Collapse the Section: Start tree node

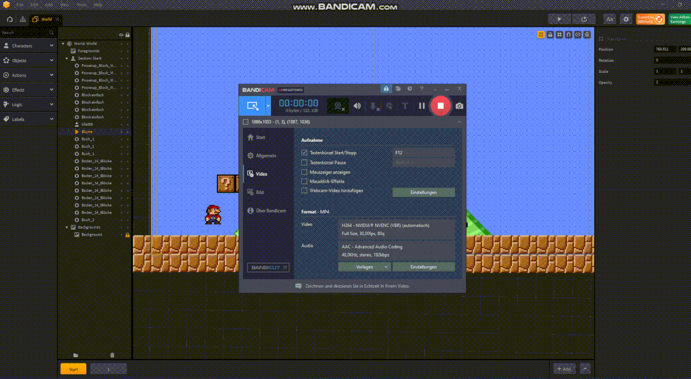[x=67, y=58]
